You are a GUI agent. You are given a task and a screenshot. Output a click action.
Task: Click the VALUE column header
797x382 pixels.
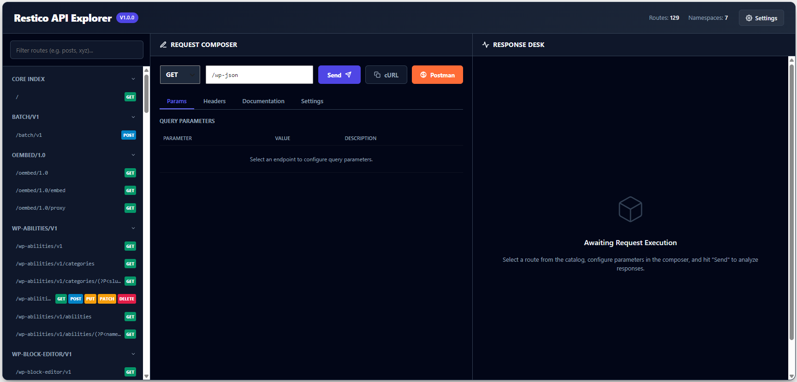click(x=282, y=138)
